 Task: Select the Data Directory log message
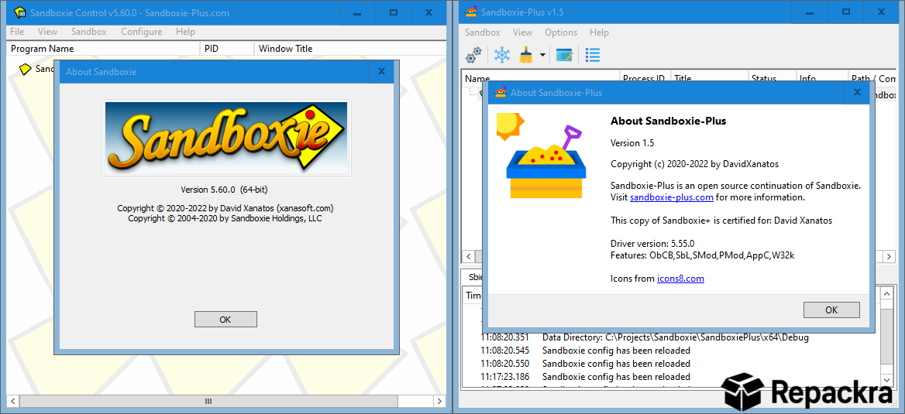[x=676, y=337]
